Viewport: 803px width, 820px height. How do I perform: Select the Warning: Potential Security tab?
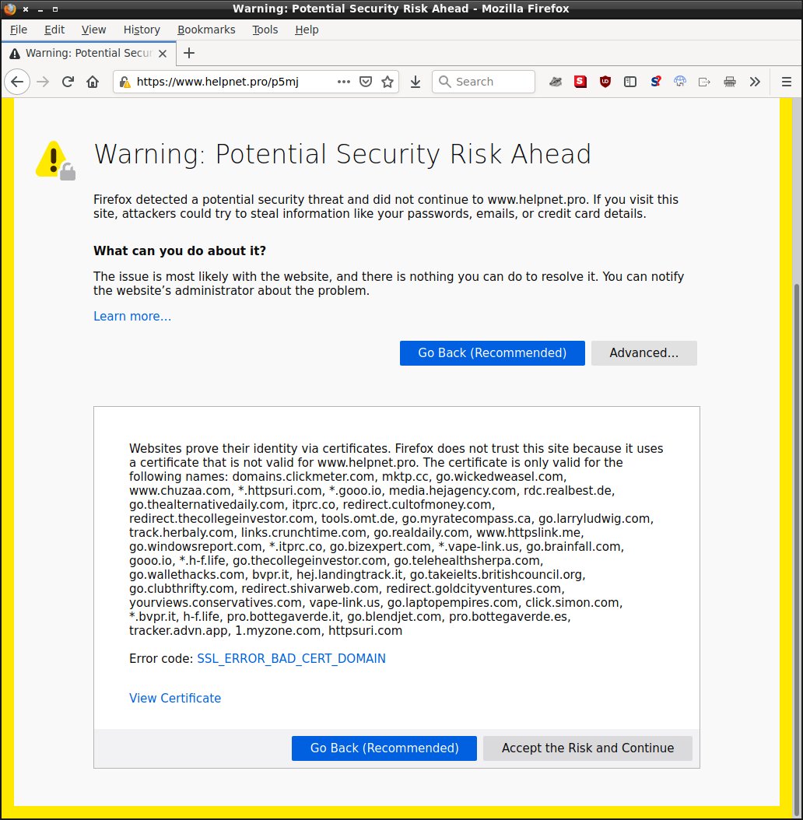(x=89, y=54)
